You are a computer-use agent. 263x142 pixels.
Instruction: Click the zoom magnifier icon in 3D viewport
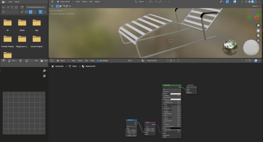[x=258, y=25]
